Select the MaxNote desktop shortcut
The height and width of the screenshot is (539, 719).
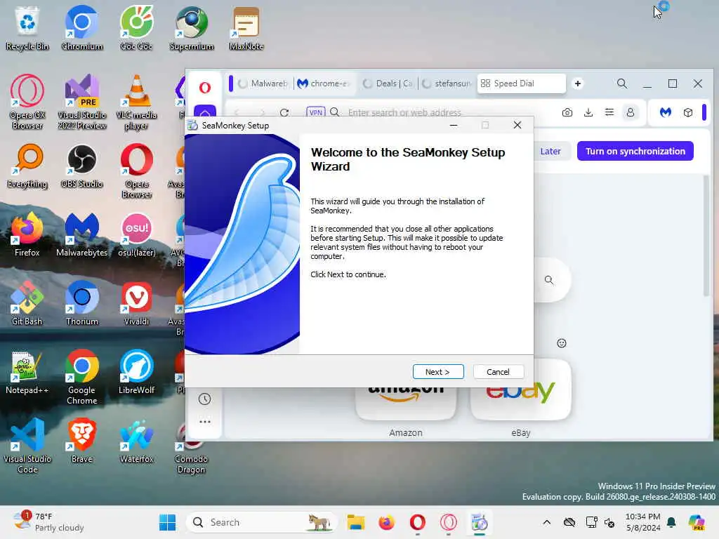pos(246,28)
